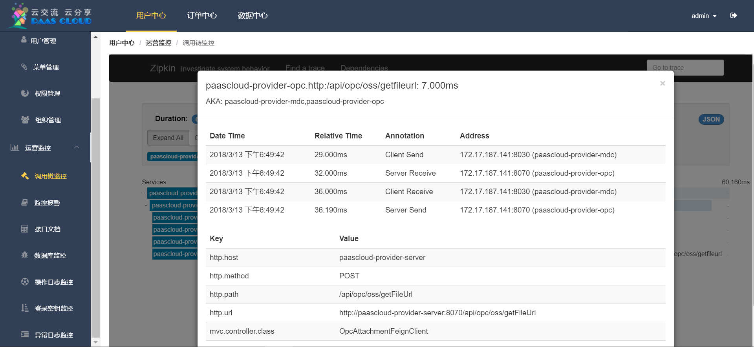Collapse the second paascloud-provider service row
The height and width of the screenshot is (347, 754).
146,205
